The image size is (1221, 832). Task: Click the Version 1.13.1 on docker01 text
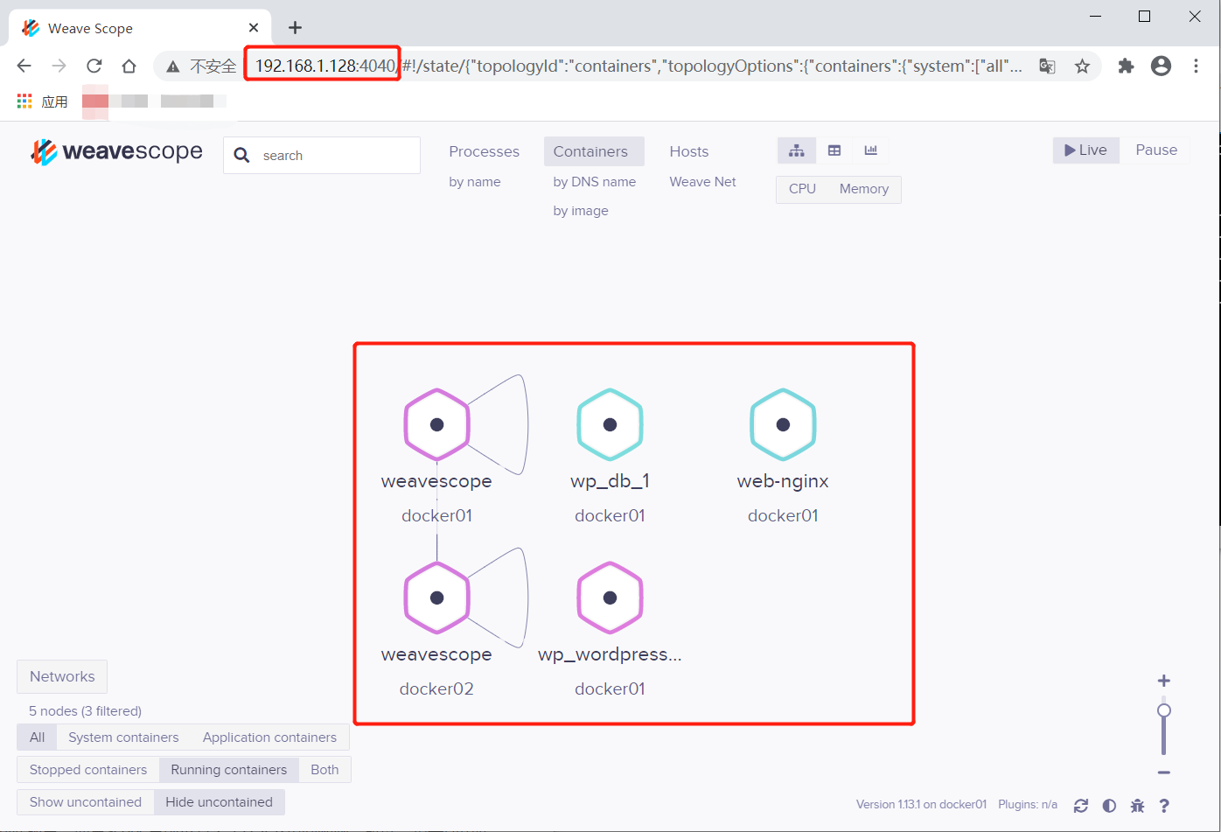[921, 805]
